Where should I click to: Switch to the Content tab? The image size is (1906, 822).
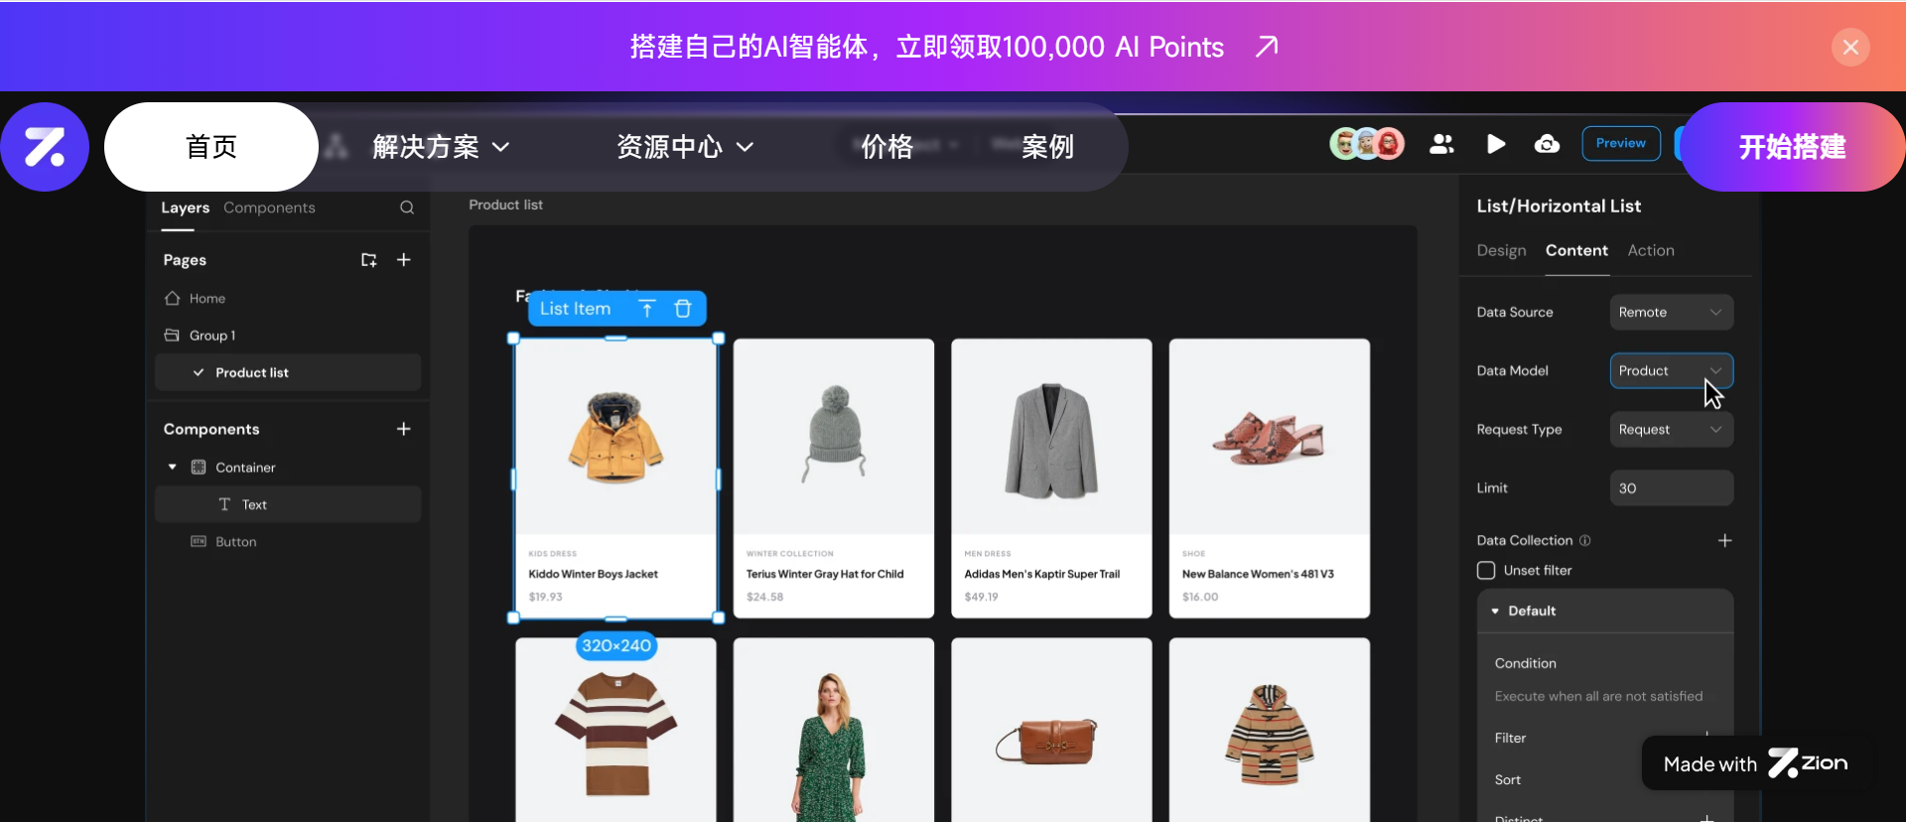tap(1576, 250)
